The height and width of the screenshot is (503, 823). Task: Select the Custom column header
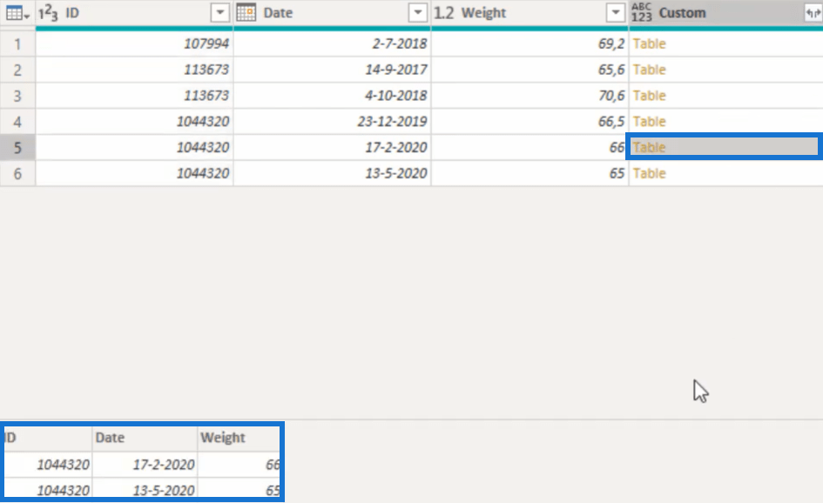point(726,12)
